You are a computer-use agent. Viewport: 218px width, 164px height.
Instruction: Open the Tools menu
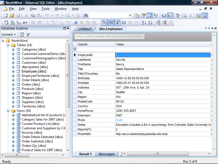tap(46, 9)
